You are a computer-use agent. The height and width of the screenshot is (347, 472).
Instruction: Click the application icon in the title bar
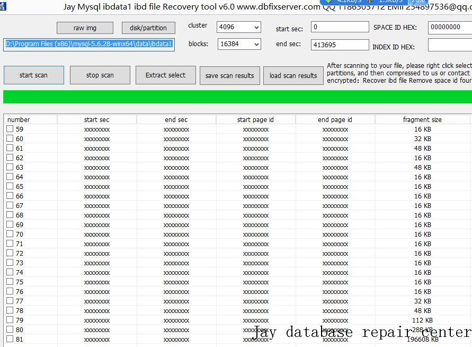coord(3,6)
